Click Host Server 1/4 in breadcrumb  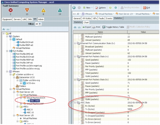click(x=125, y=14)
